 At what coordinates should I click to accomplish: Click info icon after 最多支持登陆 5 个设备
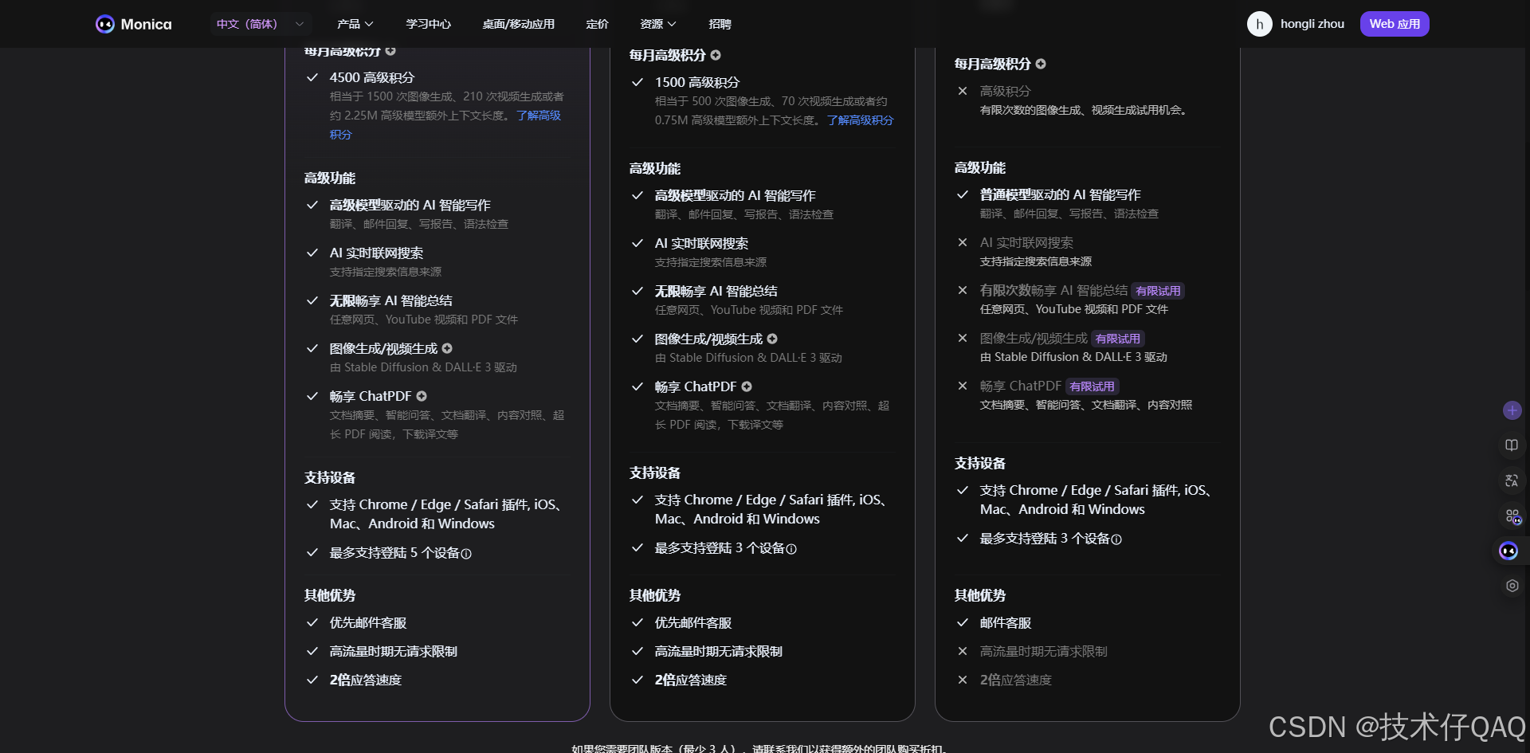(466, 554)
